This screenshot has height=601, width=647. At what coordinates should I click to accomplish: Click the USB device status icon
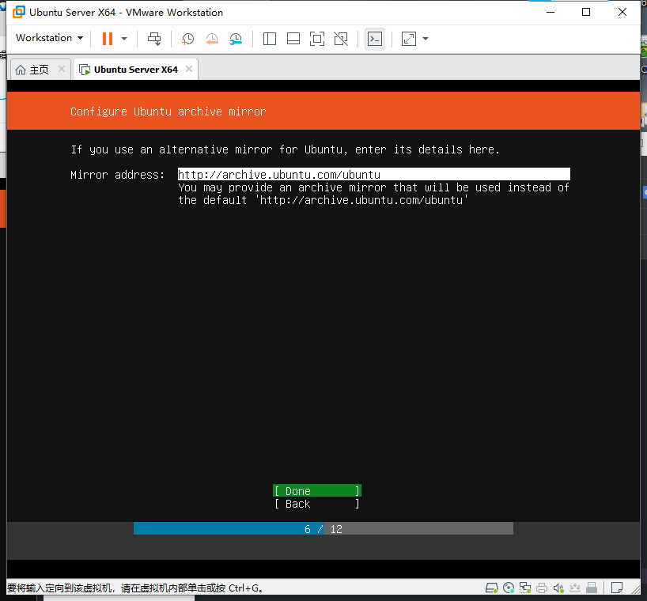point(592,588)
